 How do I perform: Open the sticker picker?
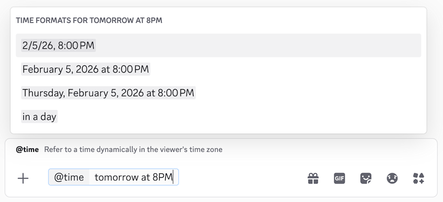366,179
